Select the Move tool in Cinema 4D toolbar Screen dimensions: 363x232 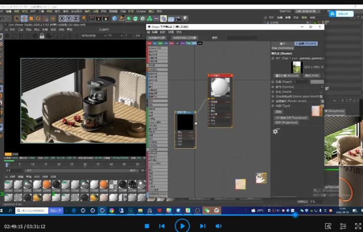click(24, 19)
